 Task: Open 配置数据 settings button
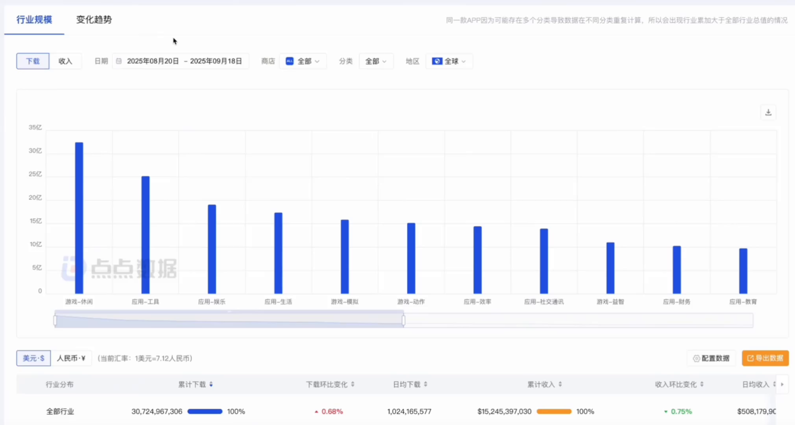711,358
